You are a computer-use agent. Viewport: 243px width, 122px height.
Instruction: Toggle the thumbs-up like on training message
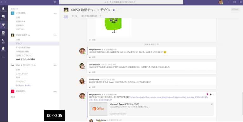(x=210, y=95)
